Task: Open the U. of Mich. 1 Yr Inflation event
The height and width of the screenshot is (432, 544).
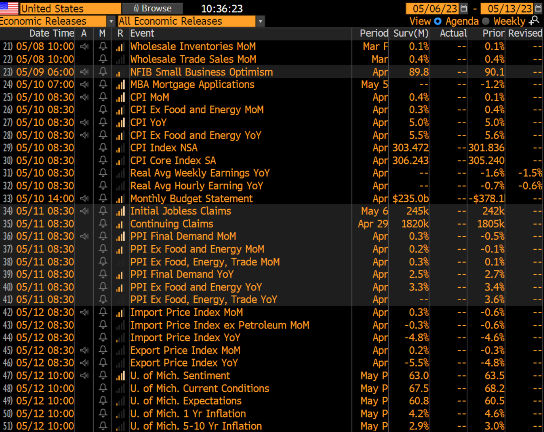Action: 188,414
